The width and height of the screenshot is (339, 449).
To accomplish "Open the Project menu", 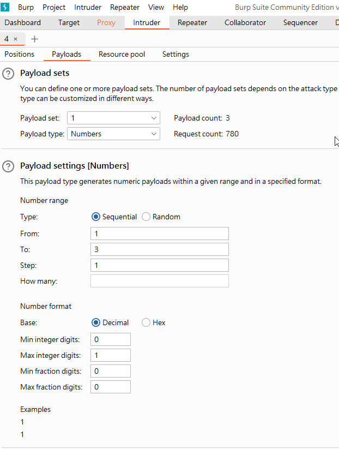I will point(54,7).
